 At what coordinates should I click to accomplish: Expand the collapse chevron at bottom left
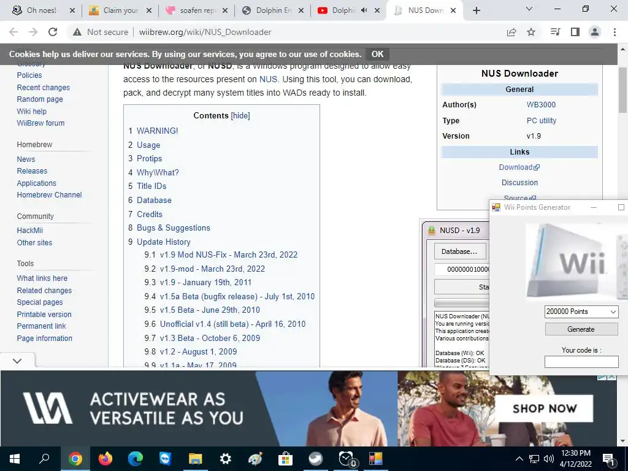tap(17, 361)
